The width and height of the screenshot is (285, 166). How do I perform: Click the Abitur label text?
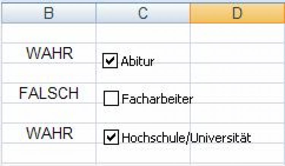pyautogui.click(x=137, y=62)
